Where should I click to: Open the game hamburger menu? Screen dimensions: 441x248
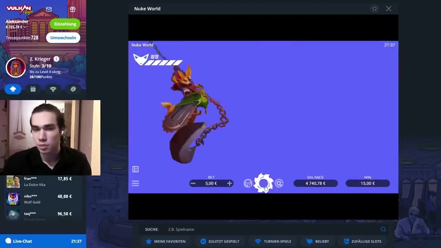coord(135,183)
